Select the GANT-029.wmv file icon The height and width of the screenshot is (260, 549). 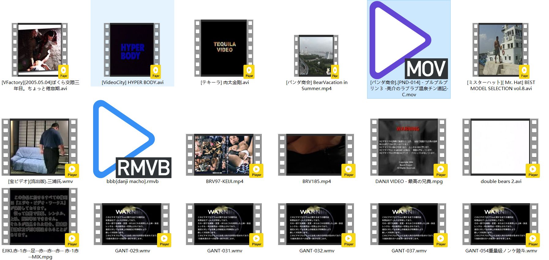[x=132, y=224]
